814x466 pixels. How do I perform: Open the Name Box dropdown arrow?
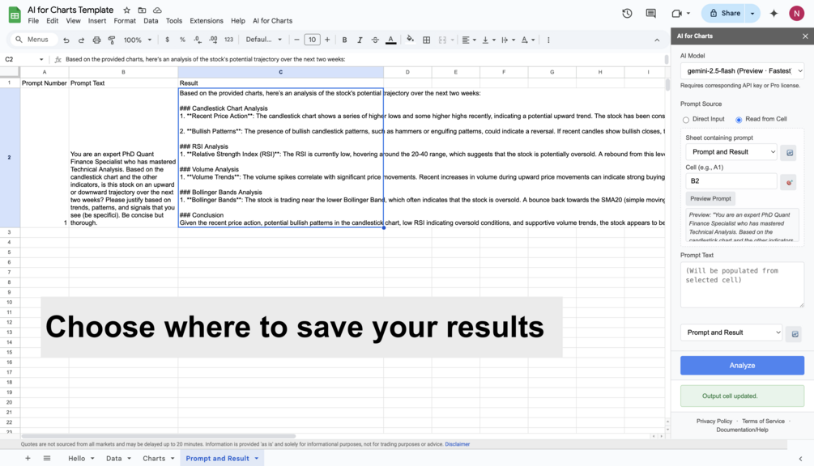coord(41,59)
